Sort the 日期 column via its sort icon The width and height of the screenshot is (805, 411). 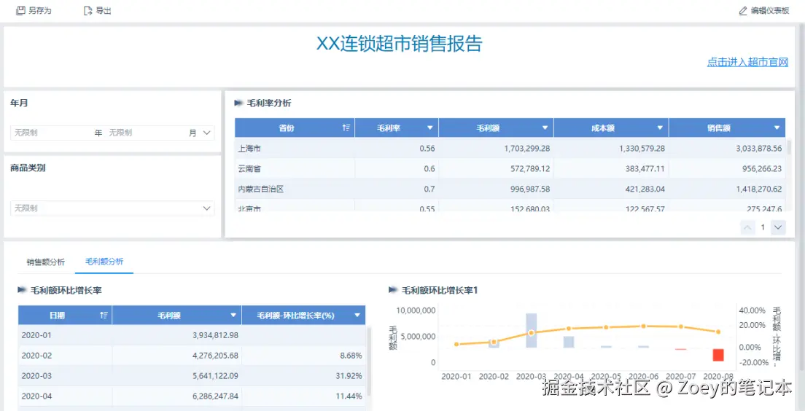click(x=104, y=316)
